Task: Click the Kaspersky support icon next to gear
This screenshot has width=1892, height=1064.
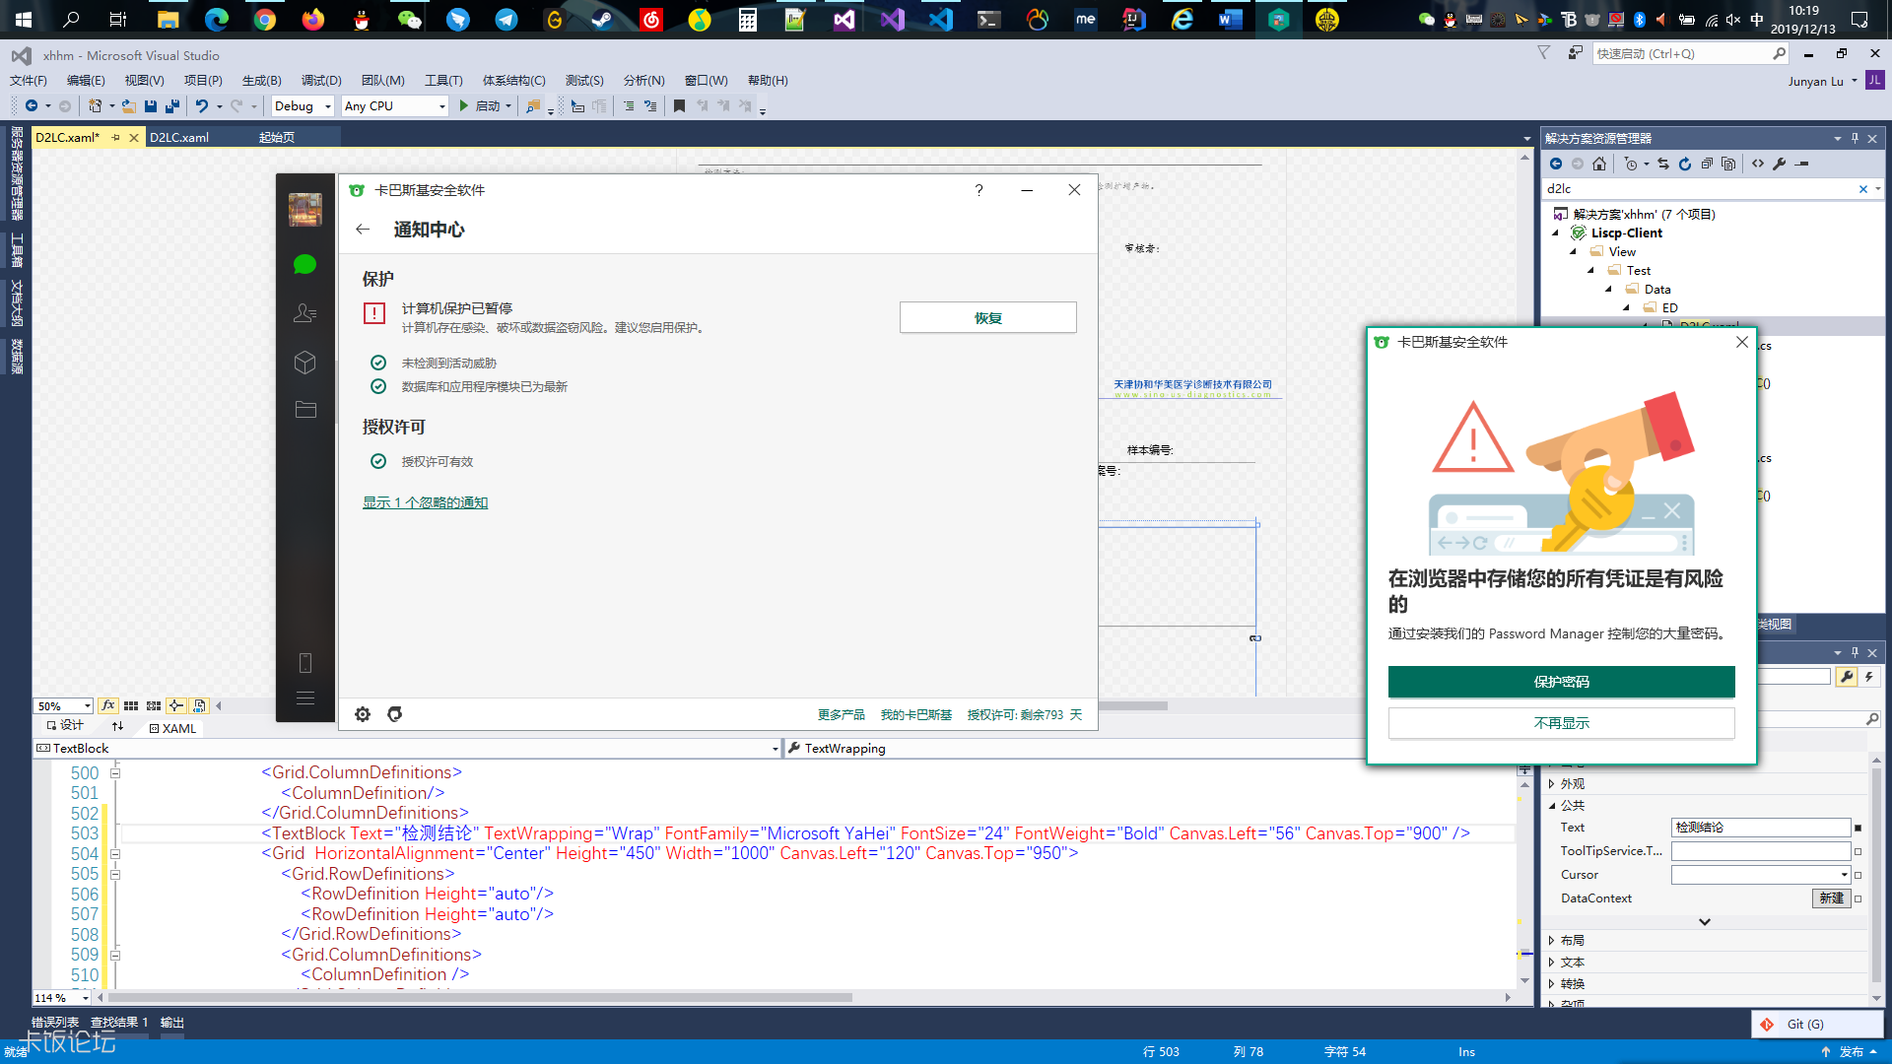Action: pos(395,714)
